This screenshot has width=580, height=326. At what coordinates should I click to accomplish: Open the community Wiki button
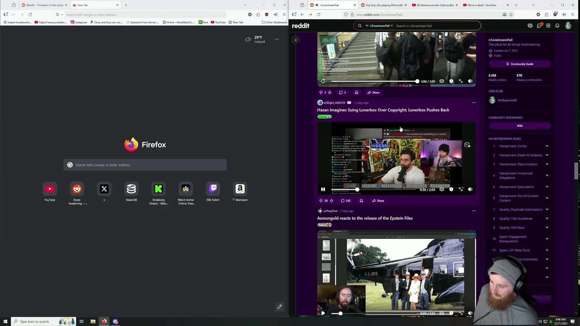(520, 126)
